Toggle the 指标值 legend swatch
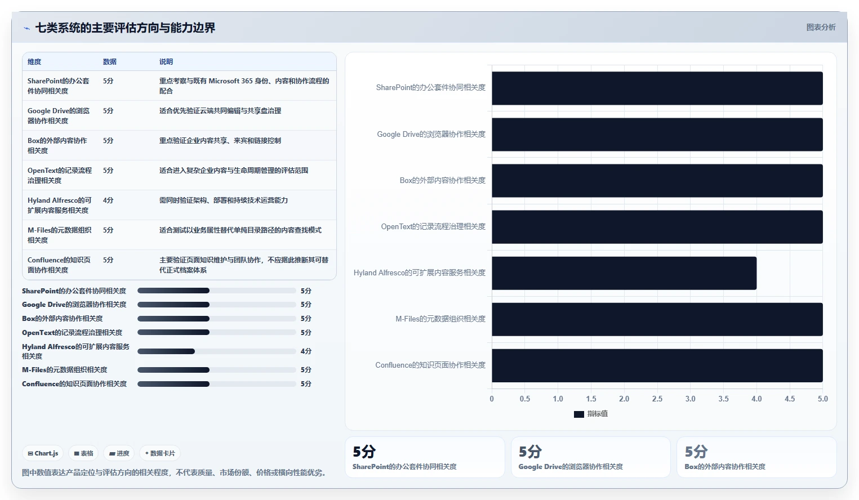859x500 pixels. coord(579,414)
